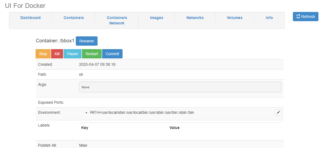This screenshot has height=148, width=335.
Task: Commit the container to an image
Action: 112,54
